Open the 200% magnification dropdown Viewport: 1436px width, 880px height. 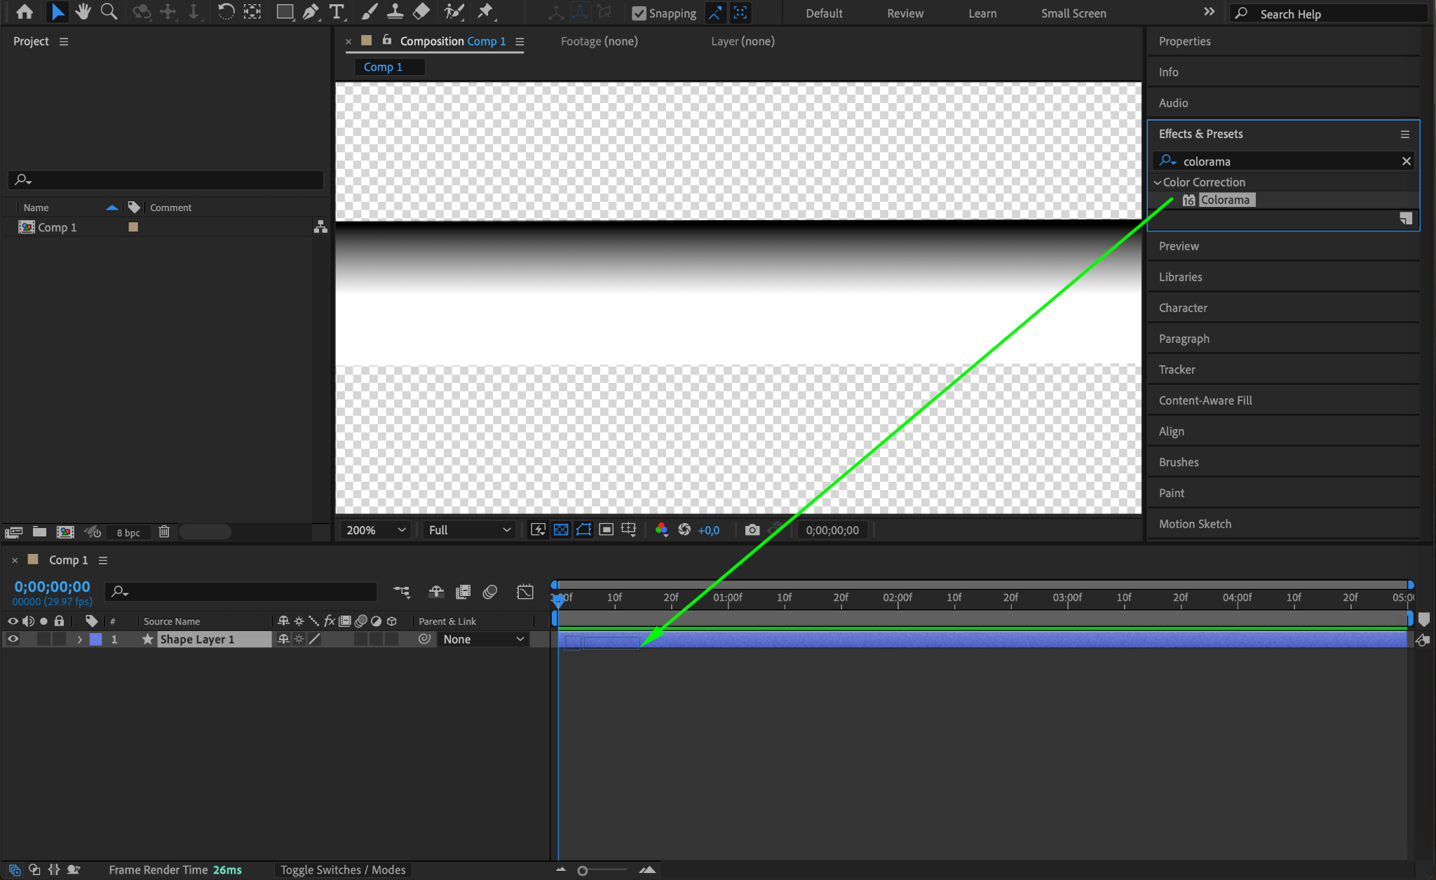click(x=376, y=530)
